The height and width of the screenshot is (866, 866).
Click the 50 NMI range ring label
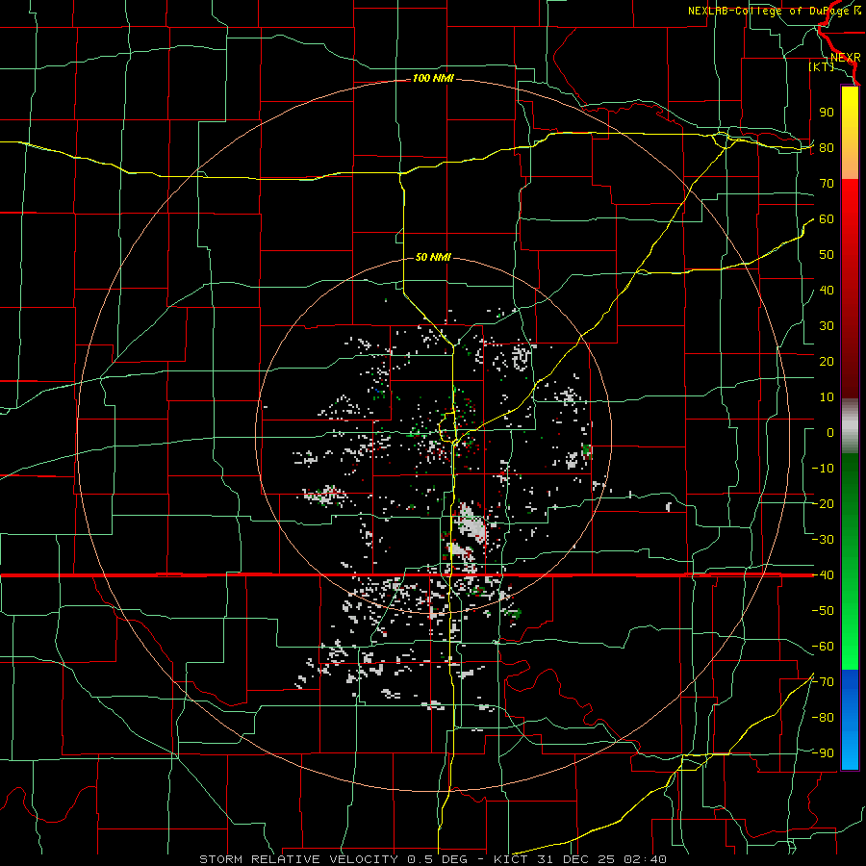(433, 257)
